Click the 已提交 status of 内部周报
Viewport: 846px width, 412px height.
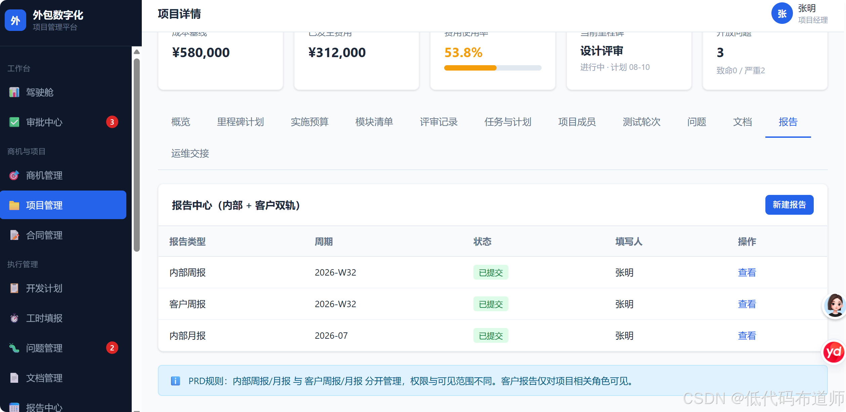point(491,272)
